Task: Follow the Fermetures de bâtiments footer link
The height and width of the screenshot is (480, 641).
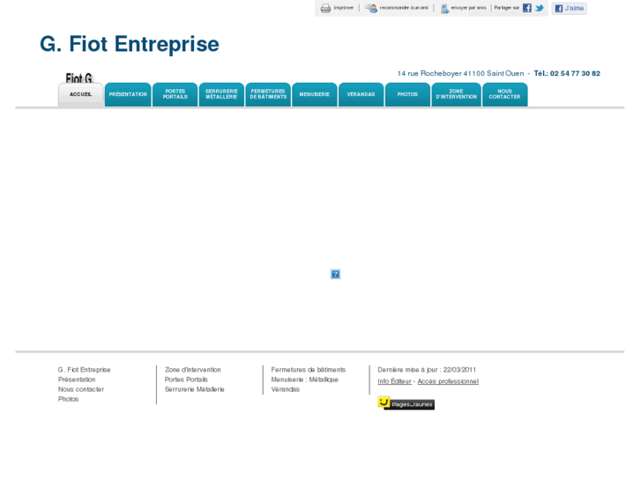Action: [309, 370]
